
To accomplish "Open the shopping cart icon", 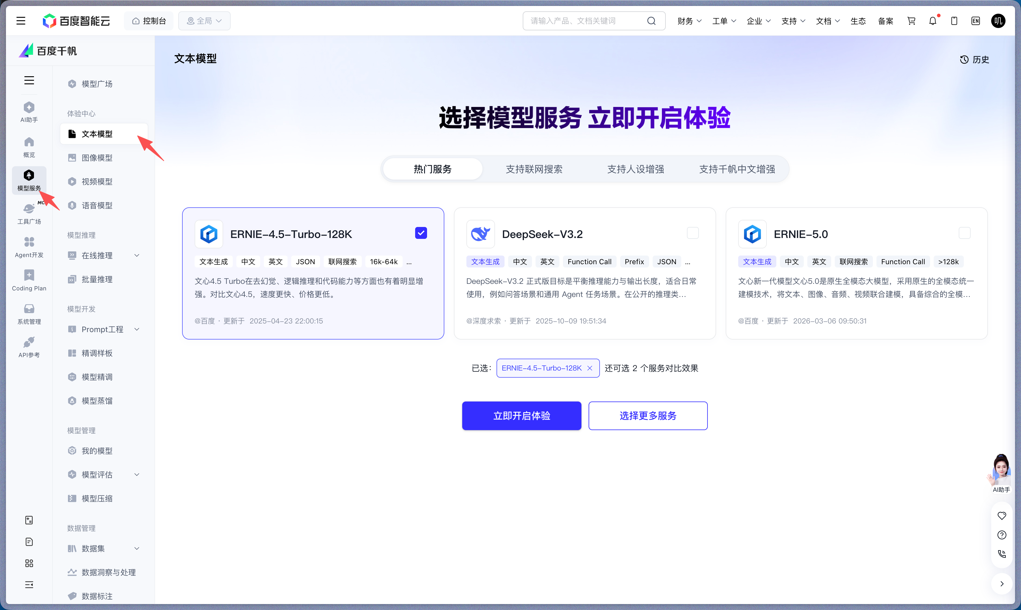I will point(911,21).
